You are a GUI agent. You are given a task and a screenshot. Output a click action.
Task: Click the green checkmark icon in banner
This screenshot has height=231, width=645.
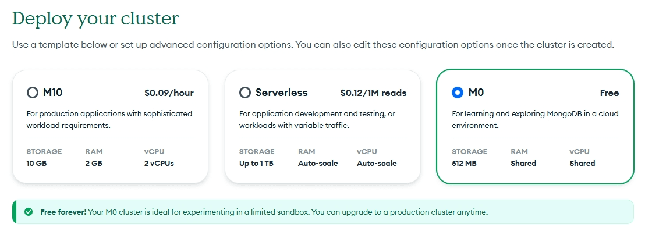pos(29,212)
